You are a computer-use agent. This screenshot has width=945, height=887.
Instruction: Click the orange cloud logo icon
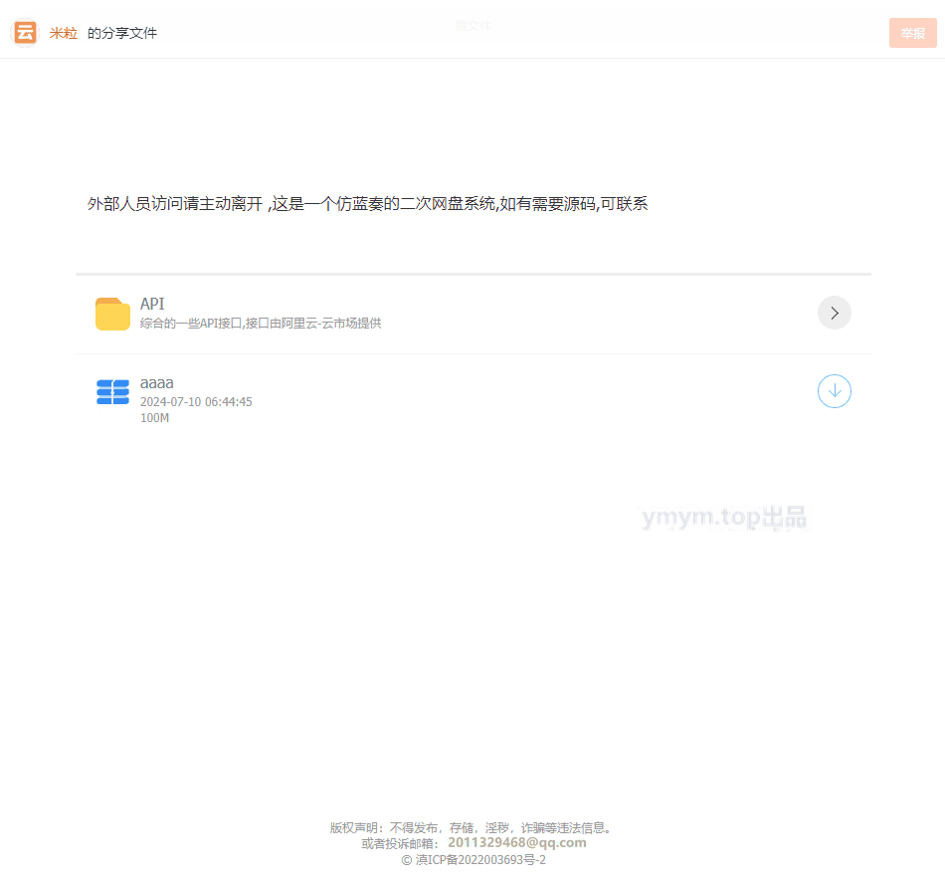tap(25, 33)
